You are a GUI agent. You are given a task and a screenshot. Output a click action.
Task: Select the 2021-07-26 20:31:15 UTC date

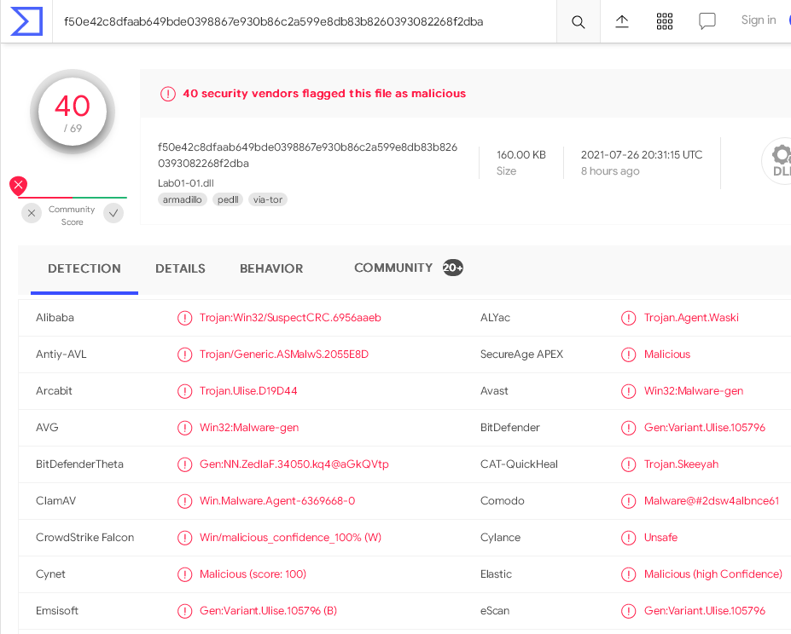pos(642,155)
